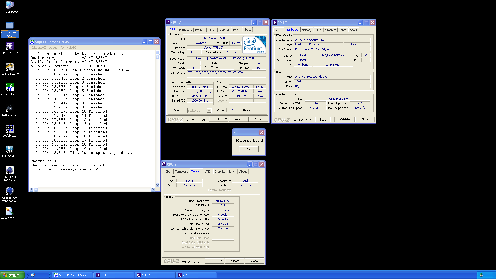Click the CPU-Z Mainboard window title icon
Viewport: 496px width, 279px height.
coord(275,23)
